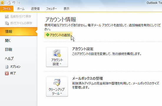162x106 pixels.
Task: Click the save-as disk icon
Action: (x=7, y=16)
